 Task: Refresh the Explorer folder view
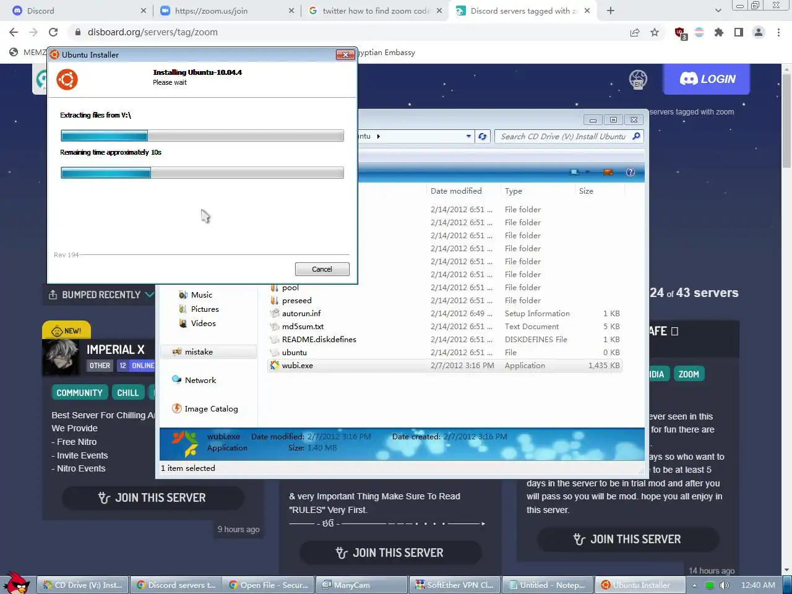483,136
